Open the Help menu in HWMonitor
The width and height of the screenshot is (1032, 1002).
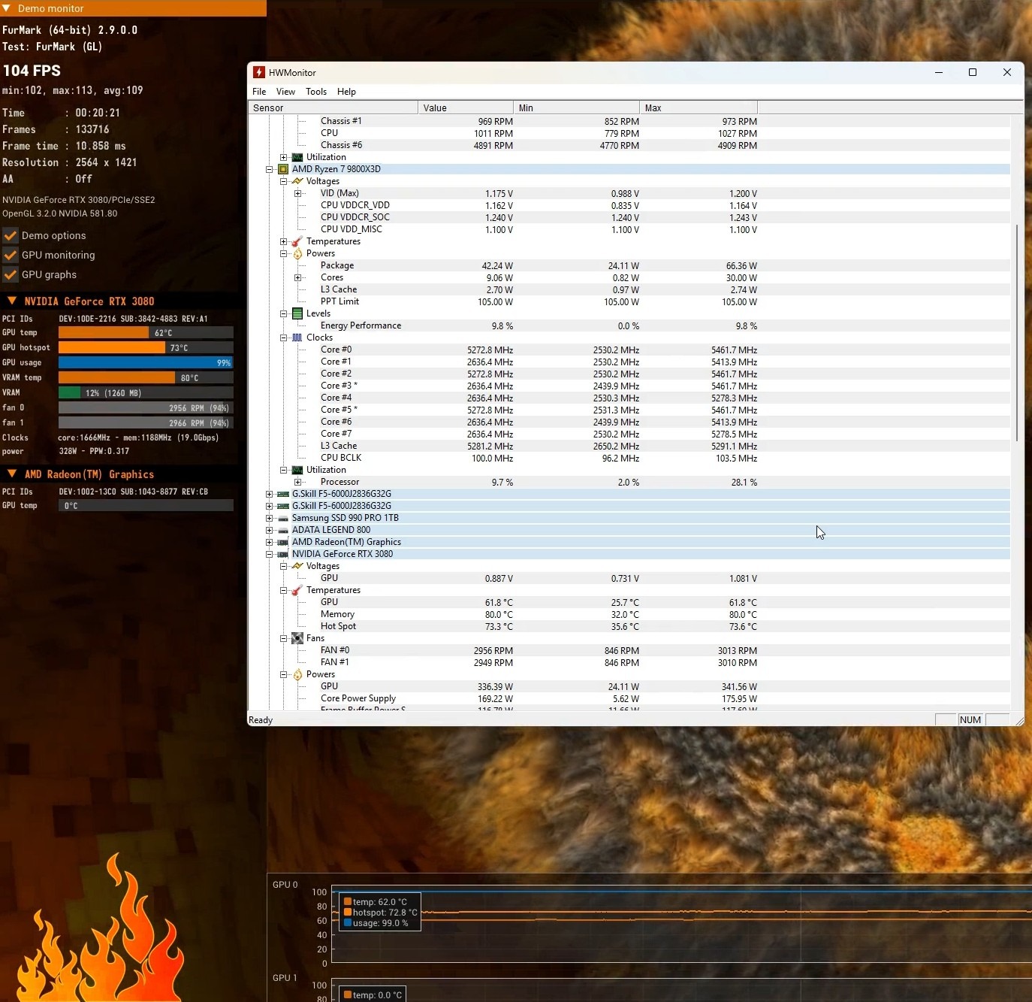(346, 92)
